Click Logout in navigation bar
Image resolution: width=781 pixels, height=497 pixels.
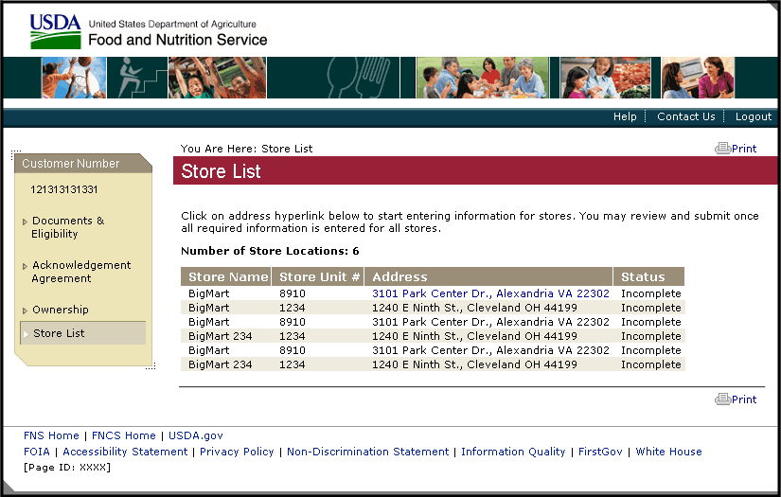pyautogui.click(x=754, y=116)
